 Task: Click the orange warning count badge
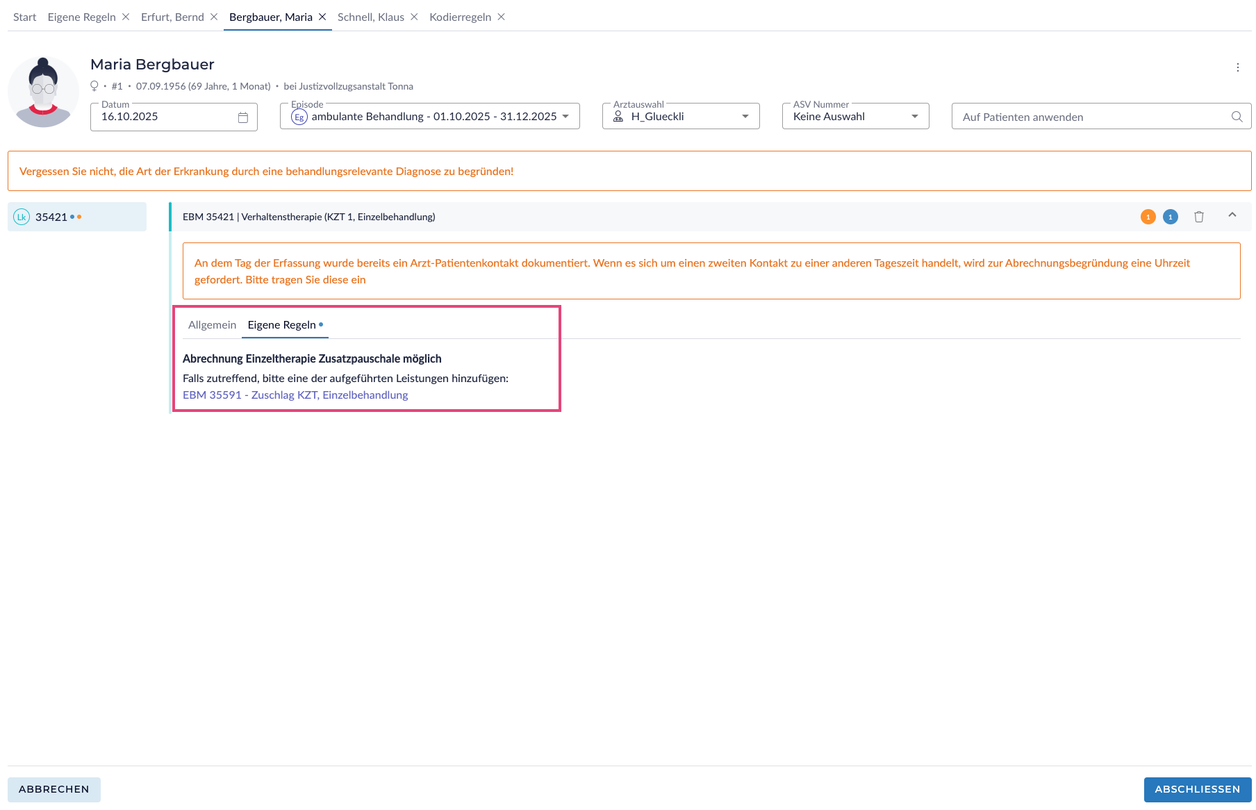click(1148, 217)
